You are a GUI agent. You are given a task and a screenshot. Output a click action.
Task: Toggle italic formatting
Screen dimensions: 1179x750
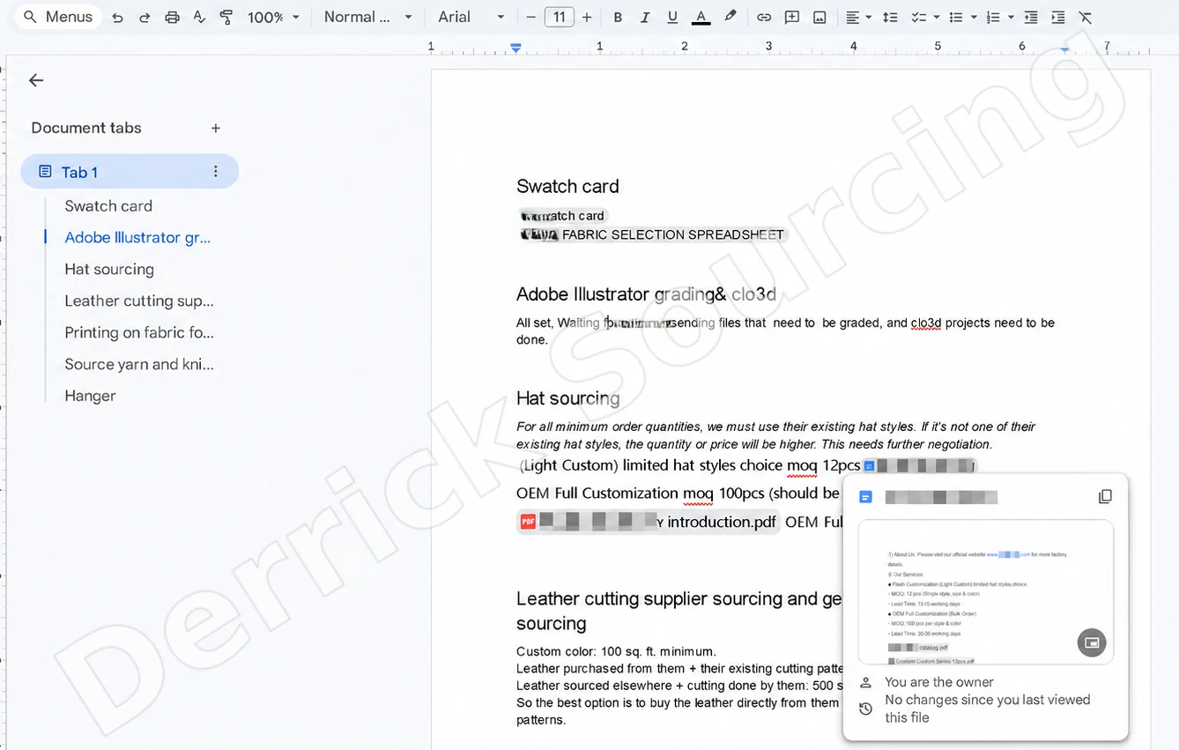(x=645, y=18)
